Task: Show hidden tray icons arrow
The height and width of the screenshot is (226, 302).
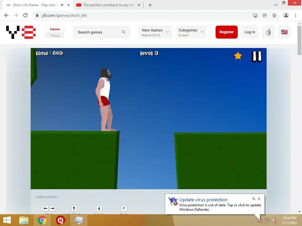Action: (x=253, y=220)
